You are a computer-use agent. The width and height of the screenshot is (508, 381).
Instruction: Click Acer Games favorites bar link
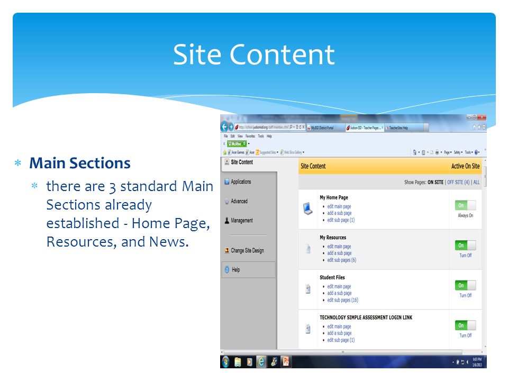coord(236,152)
